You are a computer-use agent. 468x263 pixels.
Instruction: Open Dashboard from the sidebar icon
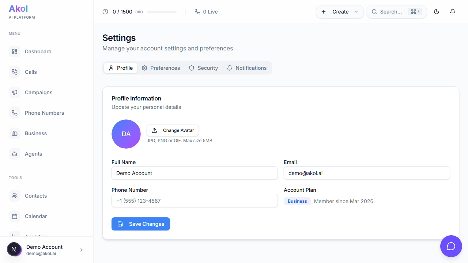click(x=15, y=52)
